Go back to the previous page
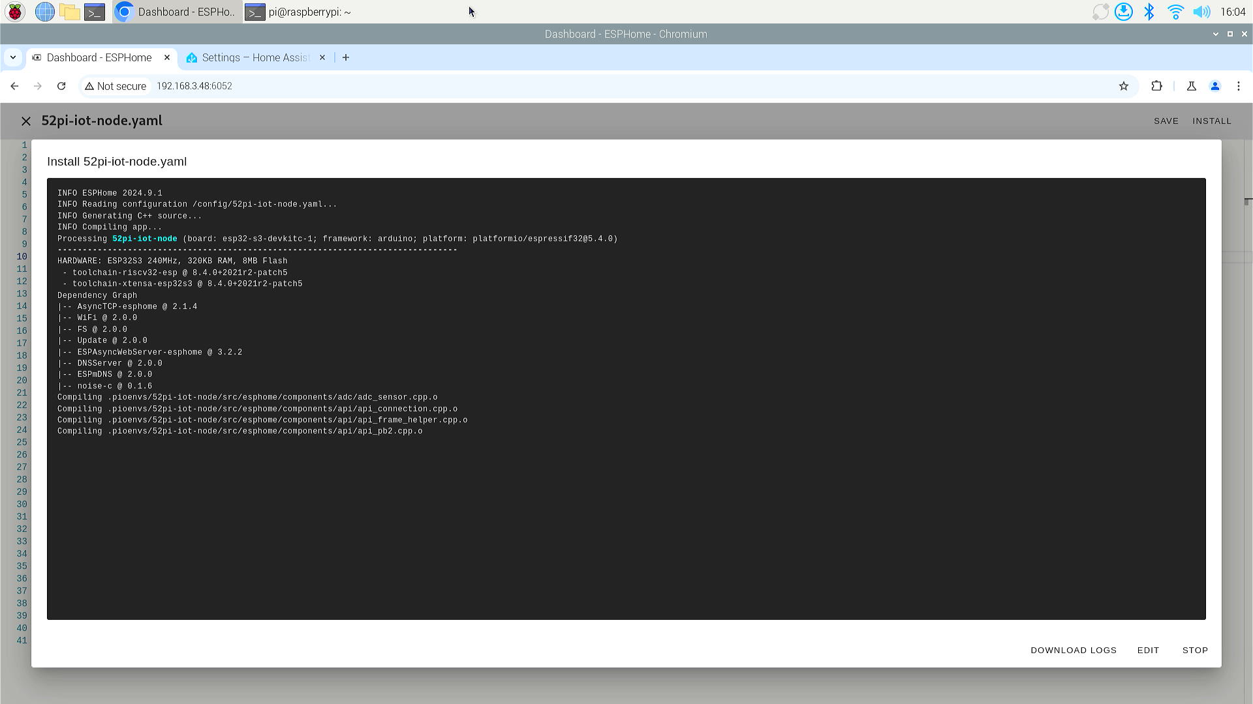This screenshot has width=1253, height=704. [x=14, y=86]
